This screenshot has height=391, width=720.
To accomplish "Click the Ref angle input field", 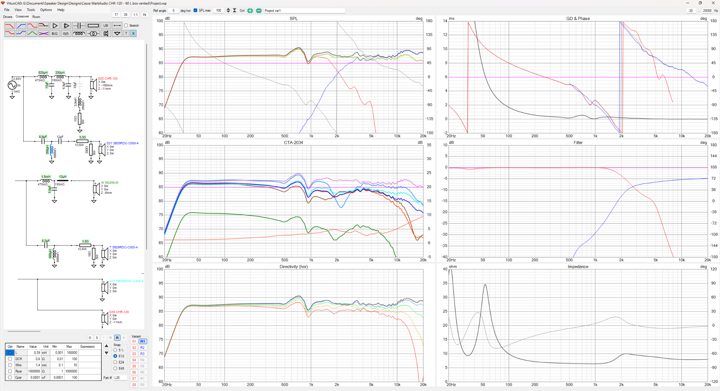I will (x=173, y=11).
